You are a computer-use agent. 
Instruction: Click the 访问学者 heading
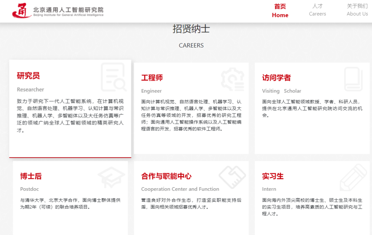pyautogui.click(x=276, y=78)
